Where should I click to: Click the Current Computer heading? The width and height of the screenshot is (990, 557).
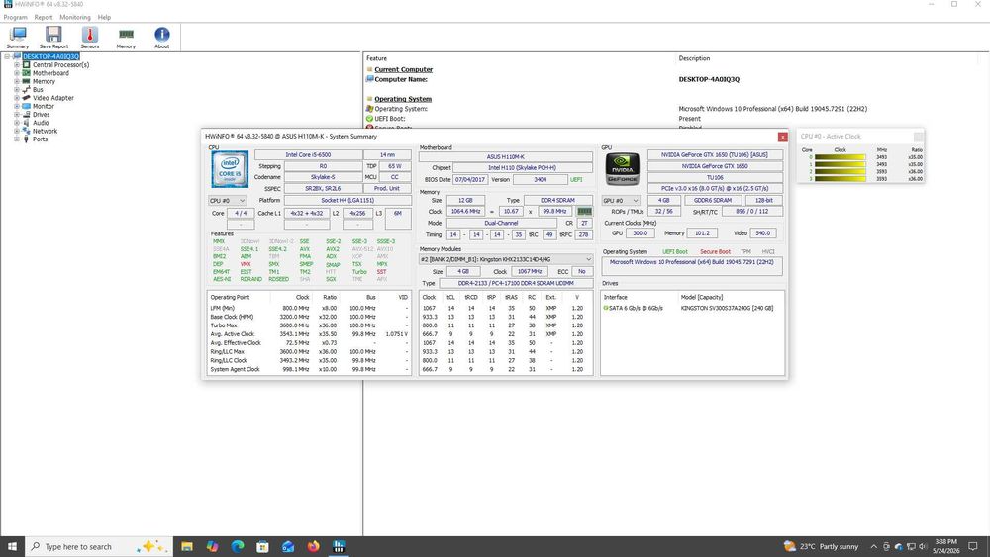pyautogui.click(x=404, y=70)
